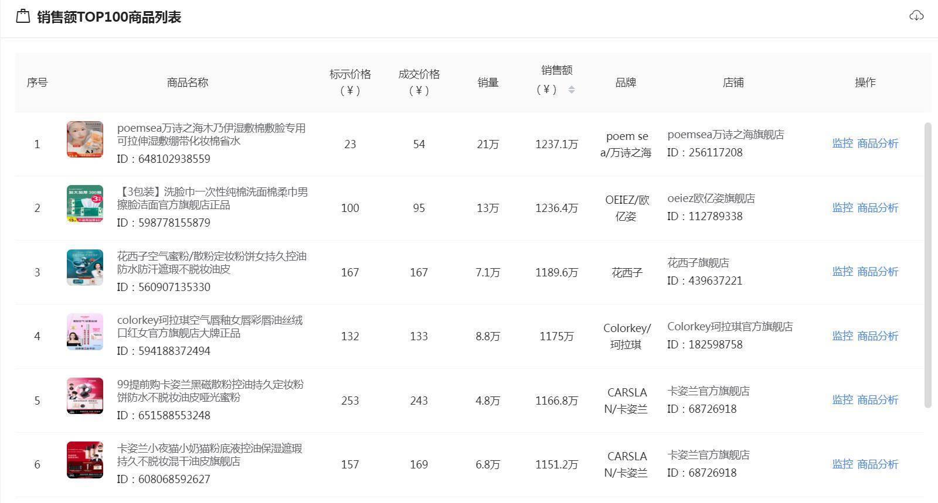Click the shopping bag icon beside the list title
The image size is (938, 503).
coord(23,16)
